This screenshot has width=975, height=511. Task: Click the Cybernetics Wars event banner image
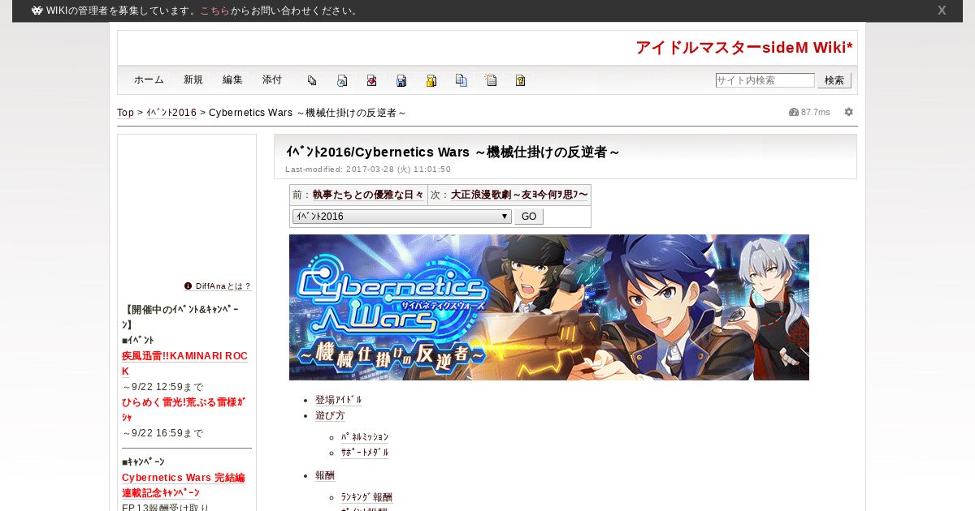[x=549, y=307]
